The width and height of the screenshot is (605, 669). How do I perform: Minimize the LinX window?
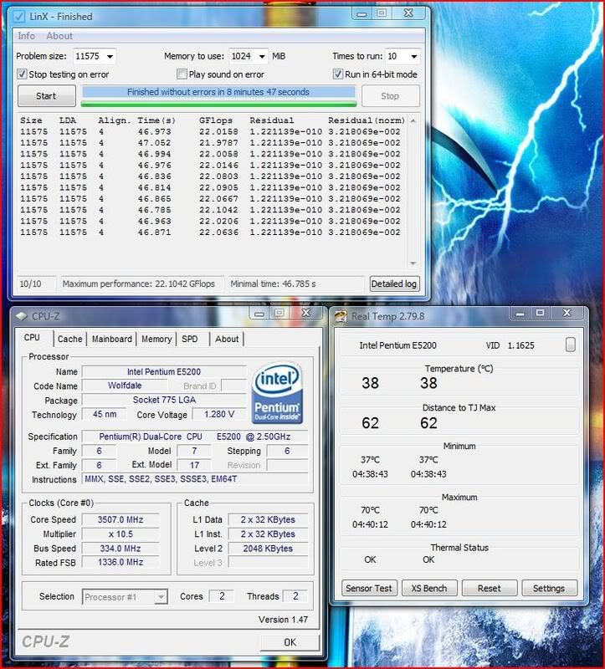[x=361, y=13]
